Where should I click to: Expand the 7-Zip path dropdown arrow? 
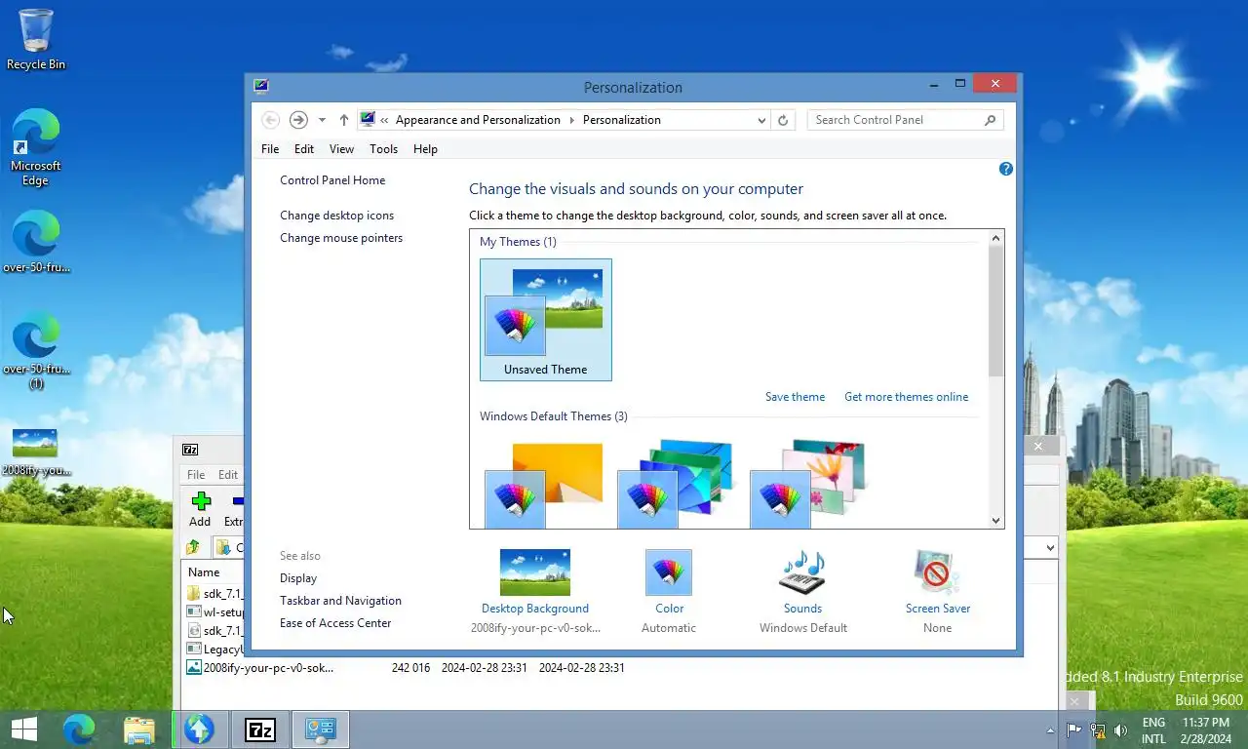[1050, 548]
